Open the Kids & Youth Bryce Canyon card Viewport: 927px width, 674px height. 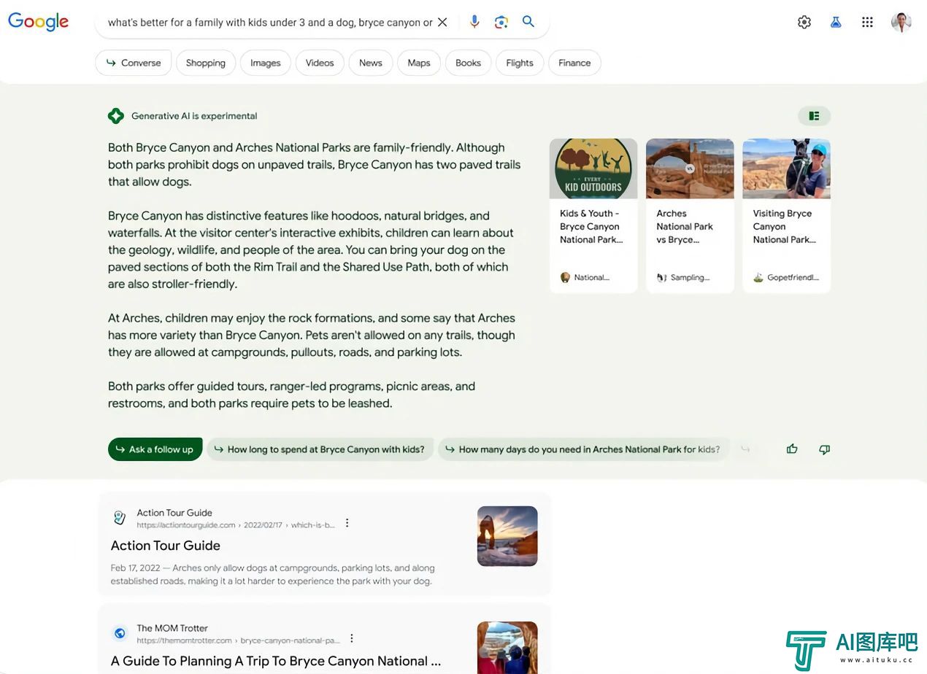tap(593, 216)
